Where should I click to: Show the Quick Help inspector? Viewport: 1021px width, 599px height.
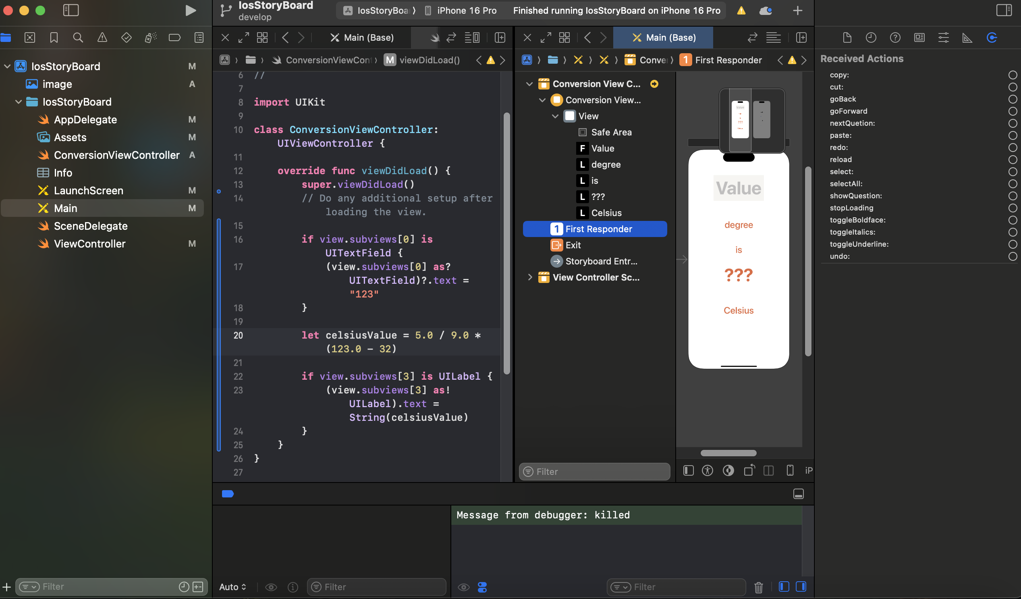pos(895,38)
